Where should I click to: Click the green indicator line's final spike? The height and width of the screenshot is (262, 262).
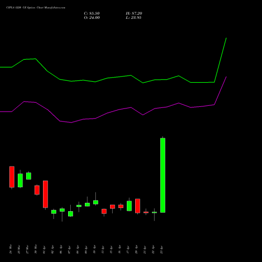[221, 60]
